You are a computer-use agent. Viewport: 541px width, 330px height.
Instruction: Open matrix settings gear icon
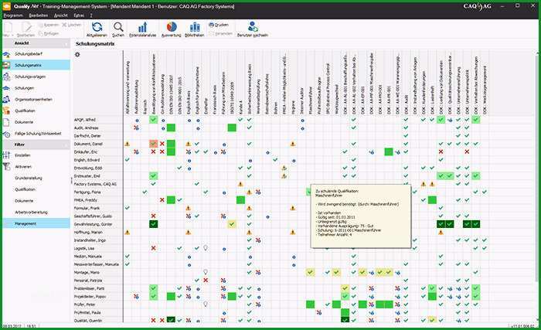coord(77,55)
